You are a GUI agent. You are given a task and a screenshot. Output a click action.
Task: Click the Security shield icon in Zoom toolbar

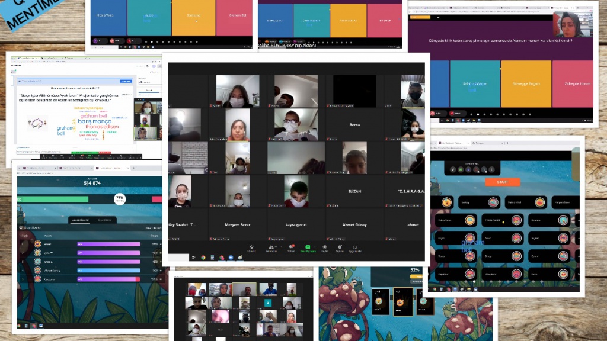point(251,247)
